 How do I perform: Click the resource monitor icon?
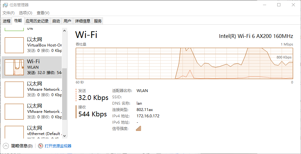point(41,146)
